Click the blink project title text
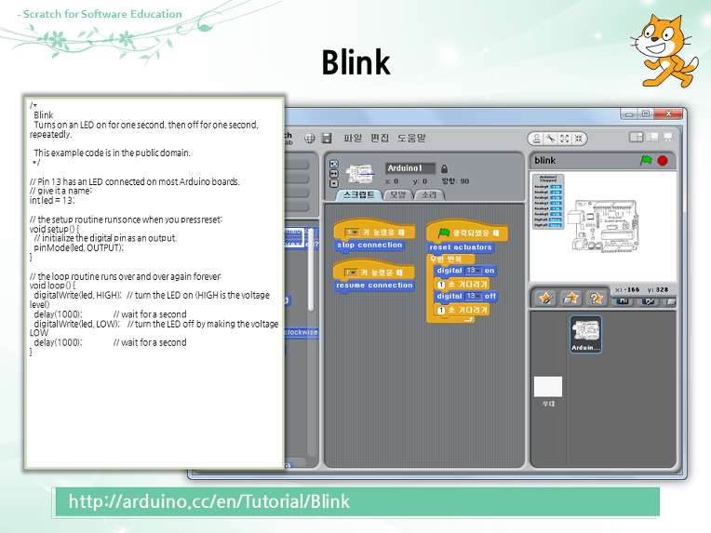Viewport: 711px width, 533px height. [x=545, y=160]
